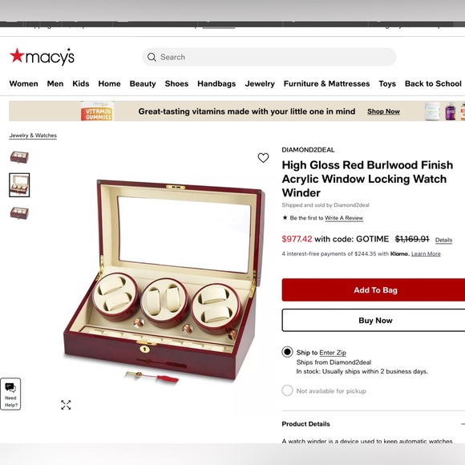
Task: Click the Vitamin Gummies banner image
Action: pyautogui.click(x=98, y=111)
